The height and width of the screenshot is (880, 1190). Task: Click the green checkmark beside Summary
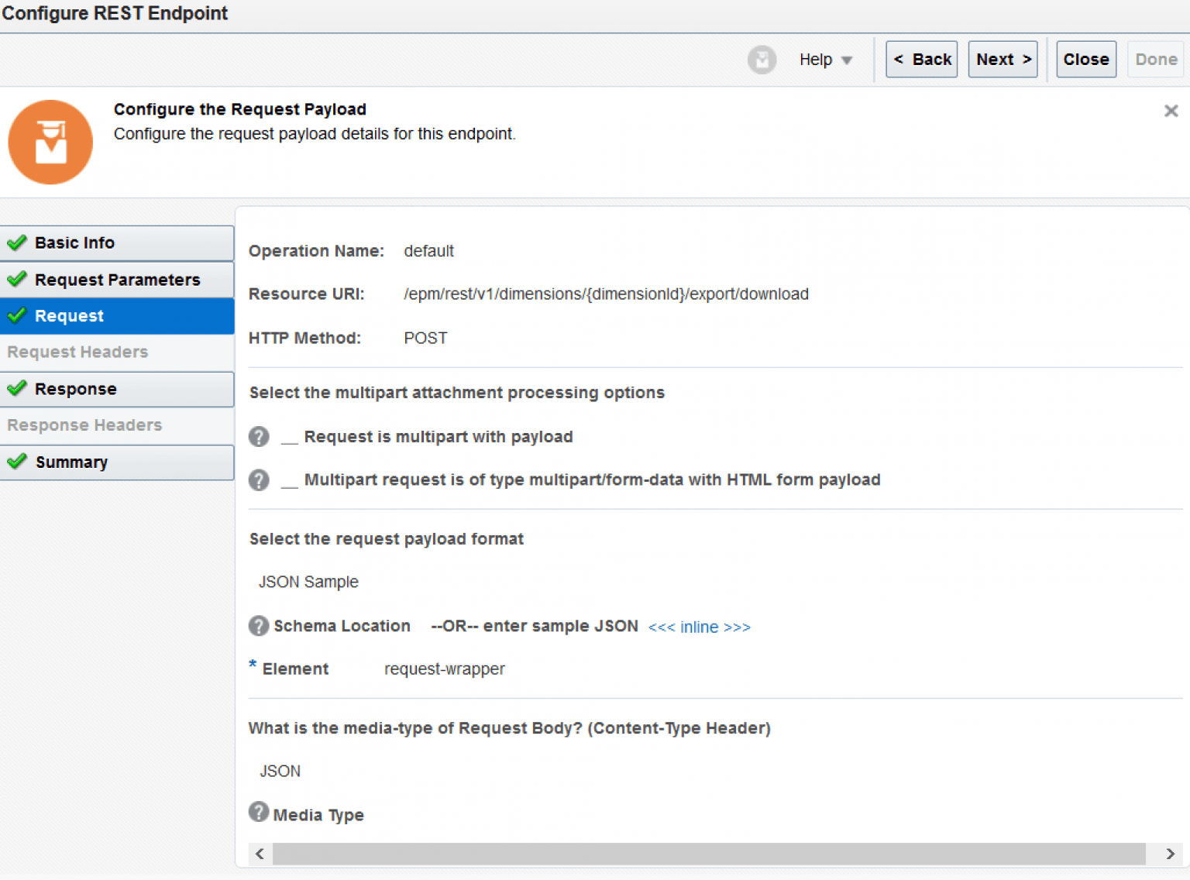point(17,462)
